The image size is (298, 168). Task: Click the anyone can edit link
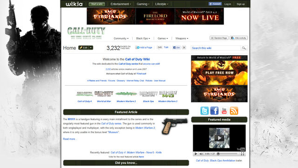[151, 64]
